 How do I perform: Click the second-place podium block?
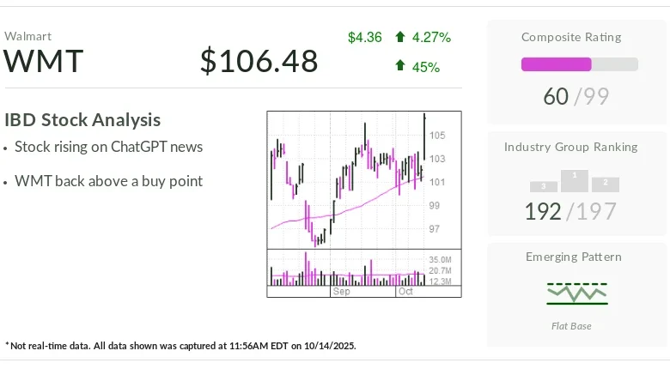tap(606, 184)
